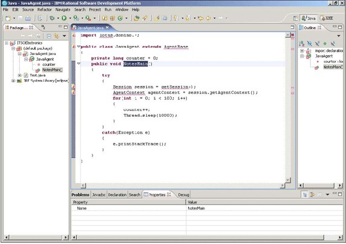
Task: Close the JavaAgent.java editor tab
Action: tap(107, 27)
